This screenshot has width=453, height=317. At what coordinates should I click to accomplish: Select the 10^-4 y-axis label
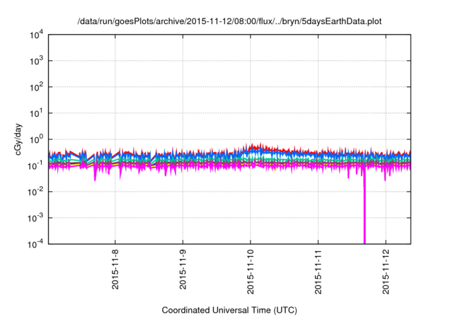pos(35,245)
